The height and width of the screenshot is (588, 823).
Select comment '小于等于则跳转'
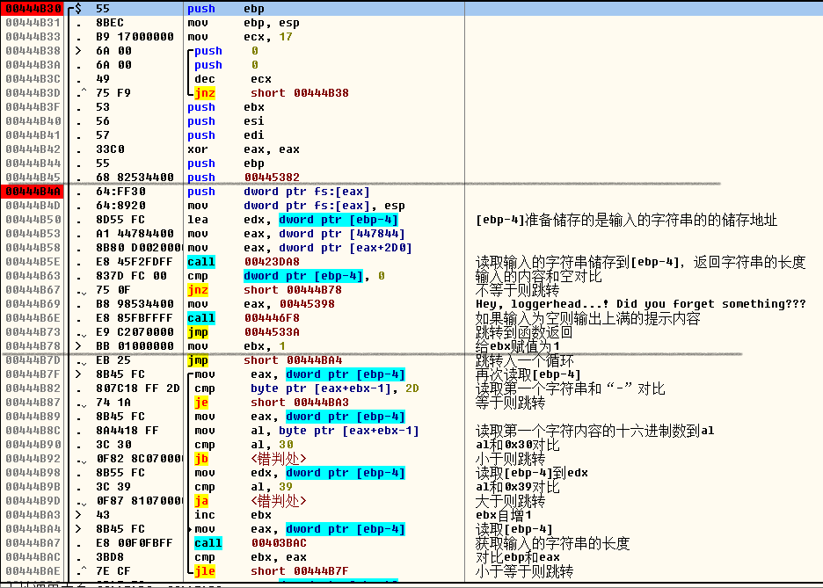point(524,571)
